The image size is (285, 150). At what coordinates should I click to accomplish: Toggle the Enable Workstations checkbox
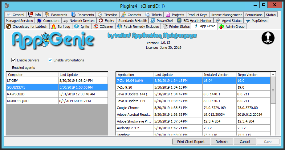tap(50, 60)
